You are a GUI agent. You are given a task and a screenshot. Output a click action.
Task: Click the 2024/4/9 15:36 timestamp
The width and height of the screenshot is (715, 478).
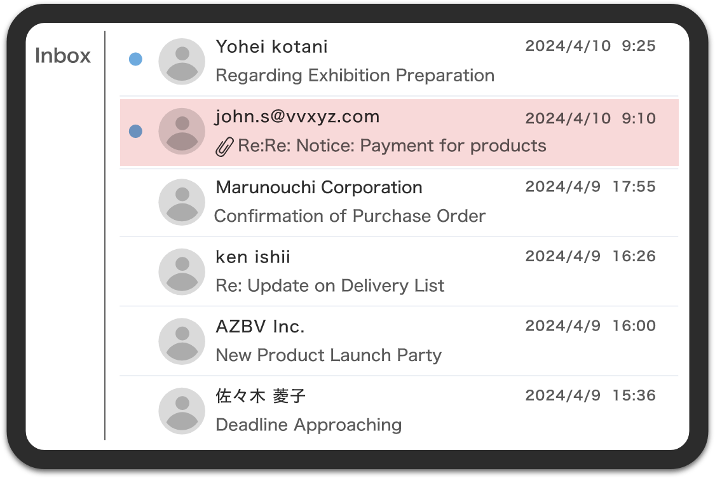(x=590, y=395)
